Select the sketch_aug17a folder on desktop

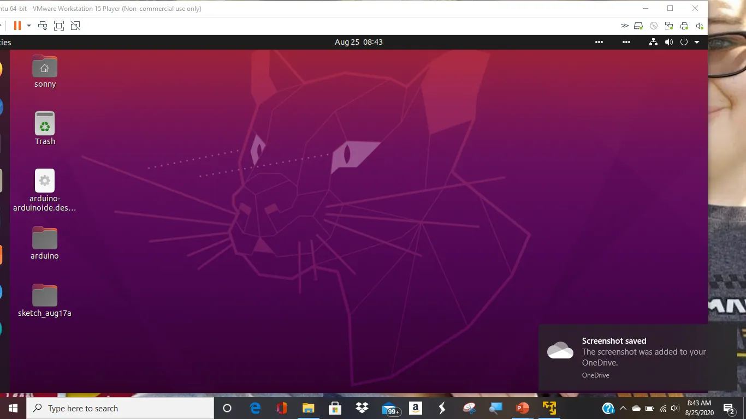[45, 301]
